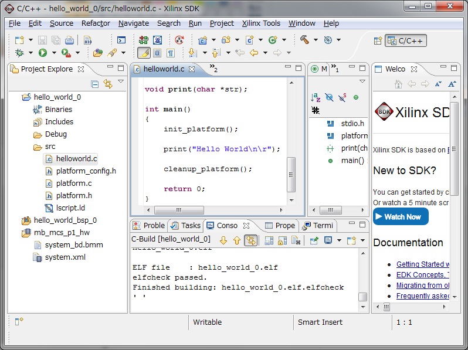This screenshot has width=468, height=350.
Task: Open the Build hammer dropdown arrow
Action: click(316, 40)
